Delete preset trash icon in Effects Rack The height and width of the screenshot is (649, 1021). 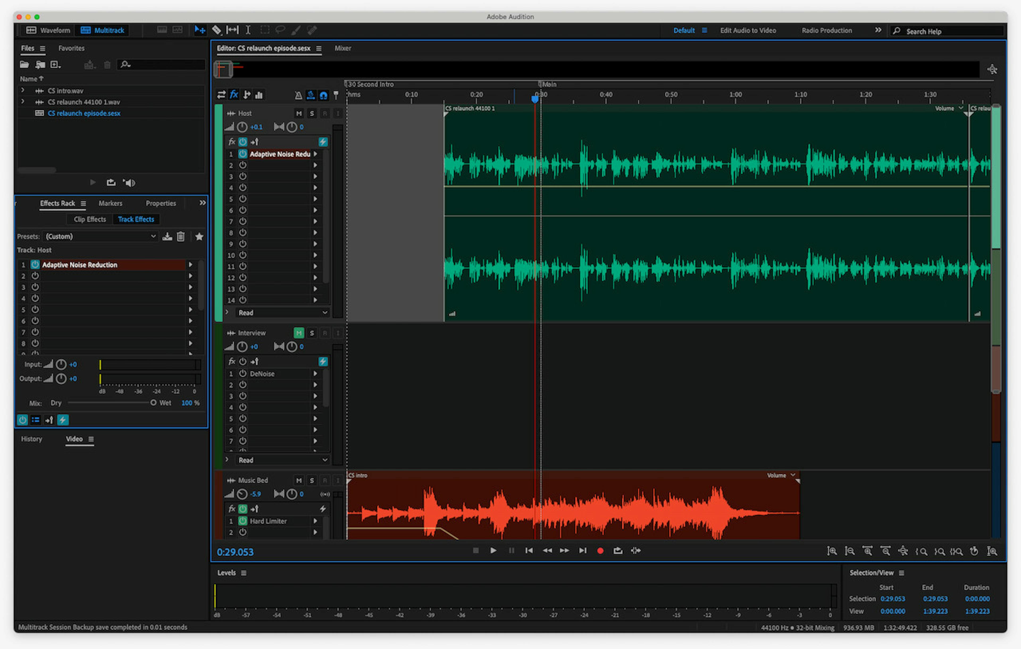[x=181, y=237]
